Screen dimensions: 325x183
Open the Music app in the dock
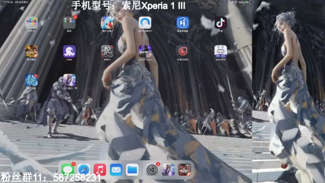click(100, 170)
